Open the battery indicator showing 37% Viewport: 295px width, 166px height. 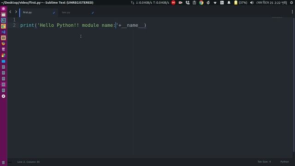[x=241, y=3]
